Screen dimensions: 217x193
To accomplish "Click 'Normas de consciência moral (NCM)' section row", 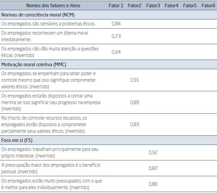I will [x=37, y=15].
